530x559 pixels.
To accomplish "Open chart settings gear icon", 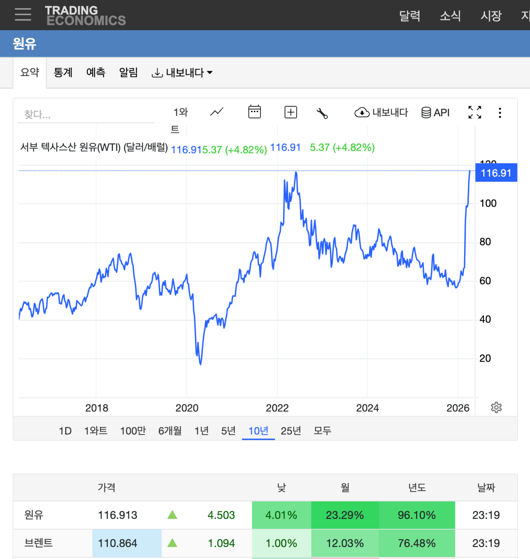I will tap(496, 408).
